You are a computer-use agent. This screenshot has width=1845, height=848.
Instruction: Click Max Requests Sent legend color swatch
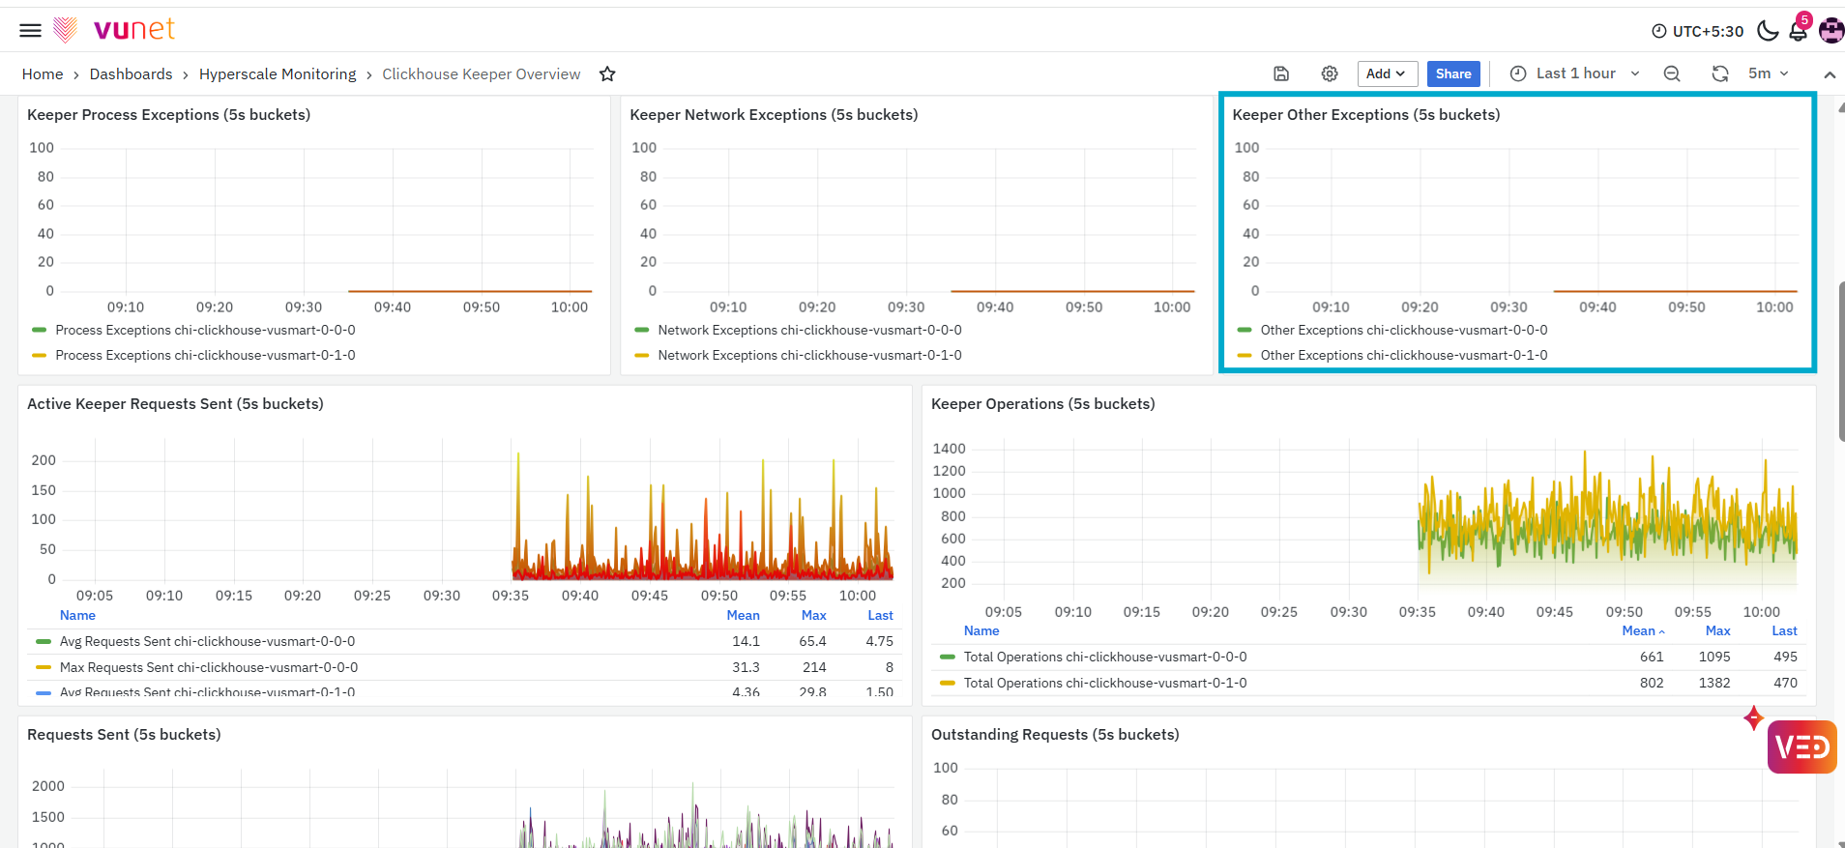[x=43, y=667]
